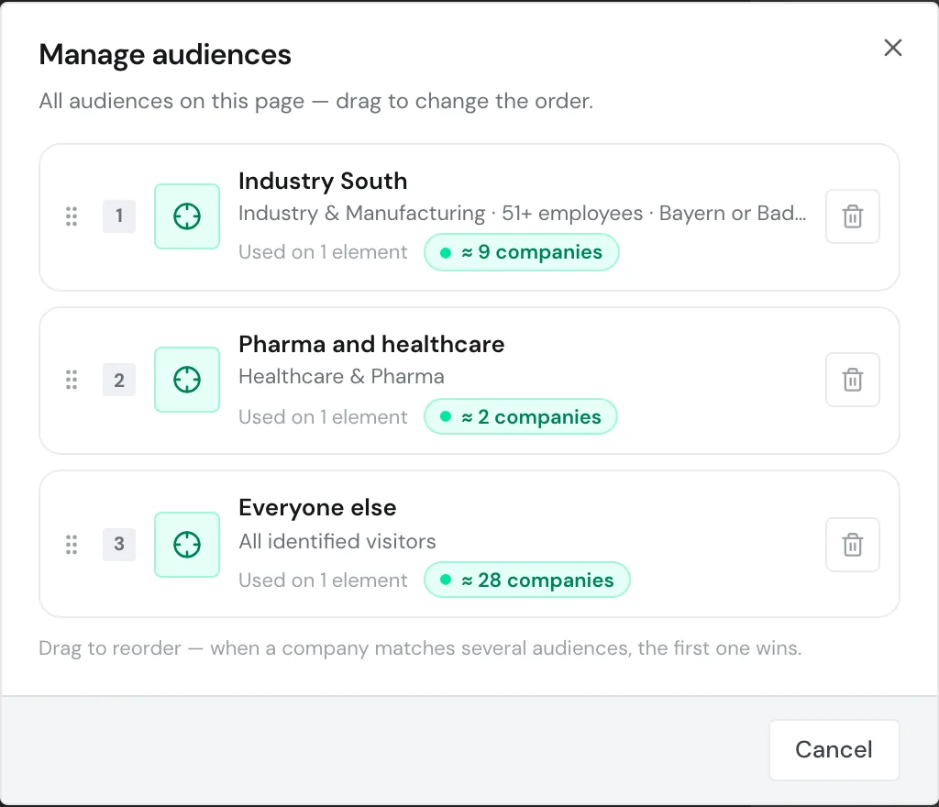This screenshot has height=807, width=939.
Task: Click the Healthcare & Pharma criteria text
Action: point(341,377)
